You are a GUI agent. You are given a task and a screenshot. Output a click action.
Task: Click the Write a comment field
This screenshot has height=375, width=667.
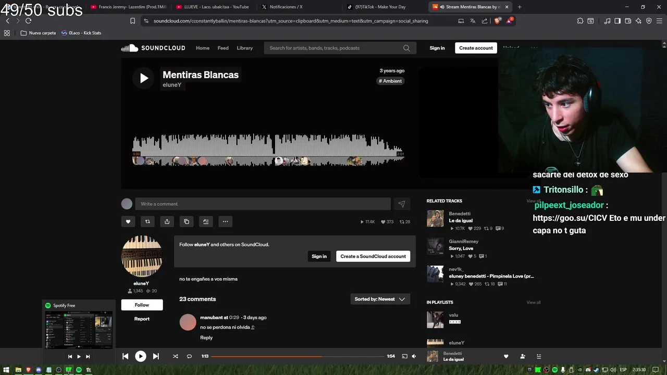263,204
